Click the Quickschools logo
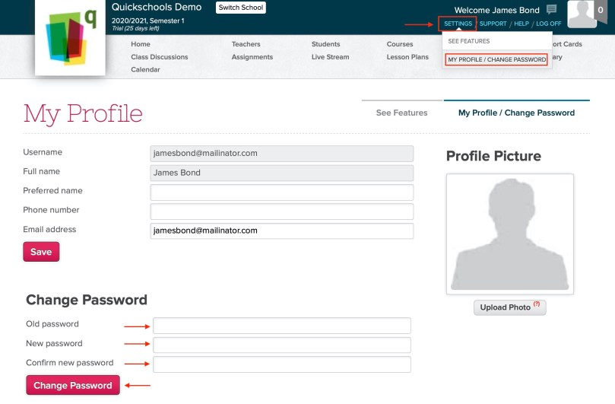 (x=70, y=38)
